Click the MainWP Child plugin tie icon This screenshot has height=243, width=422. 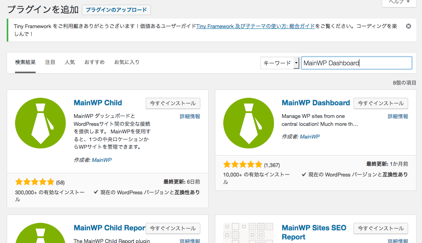[x=40, y=123]
